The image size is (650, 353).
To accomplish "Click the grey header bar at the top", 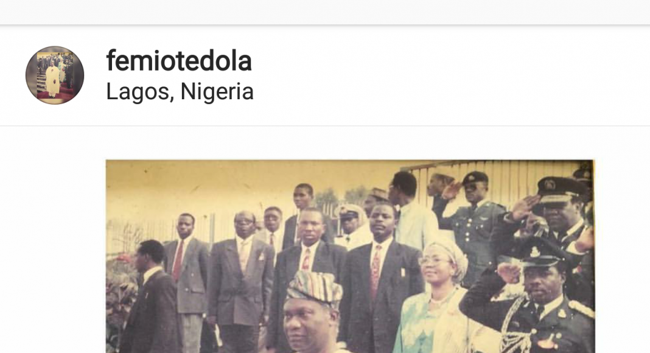I will click(325, 12).
